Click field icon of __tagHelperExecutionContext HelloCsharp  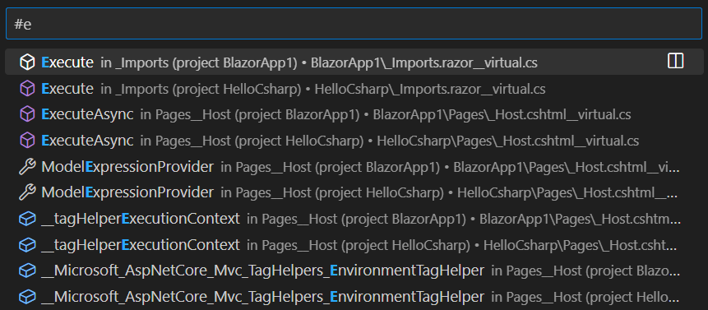(x=27, y=245)
